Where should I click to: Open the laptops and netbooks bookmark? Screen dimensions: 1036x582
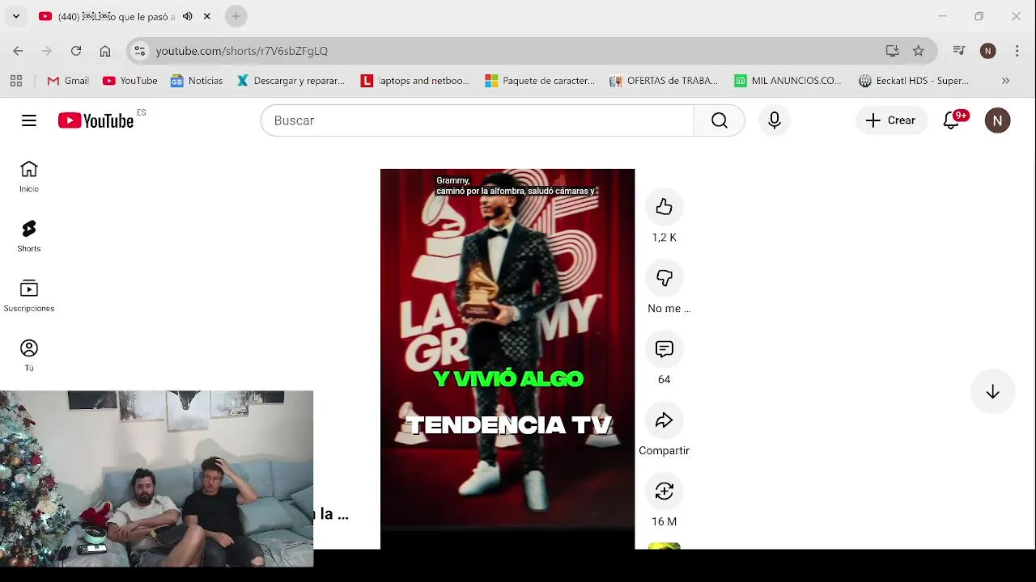[x=415, y=81]
